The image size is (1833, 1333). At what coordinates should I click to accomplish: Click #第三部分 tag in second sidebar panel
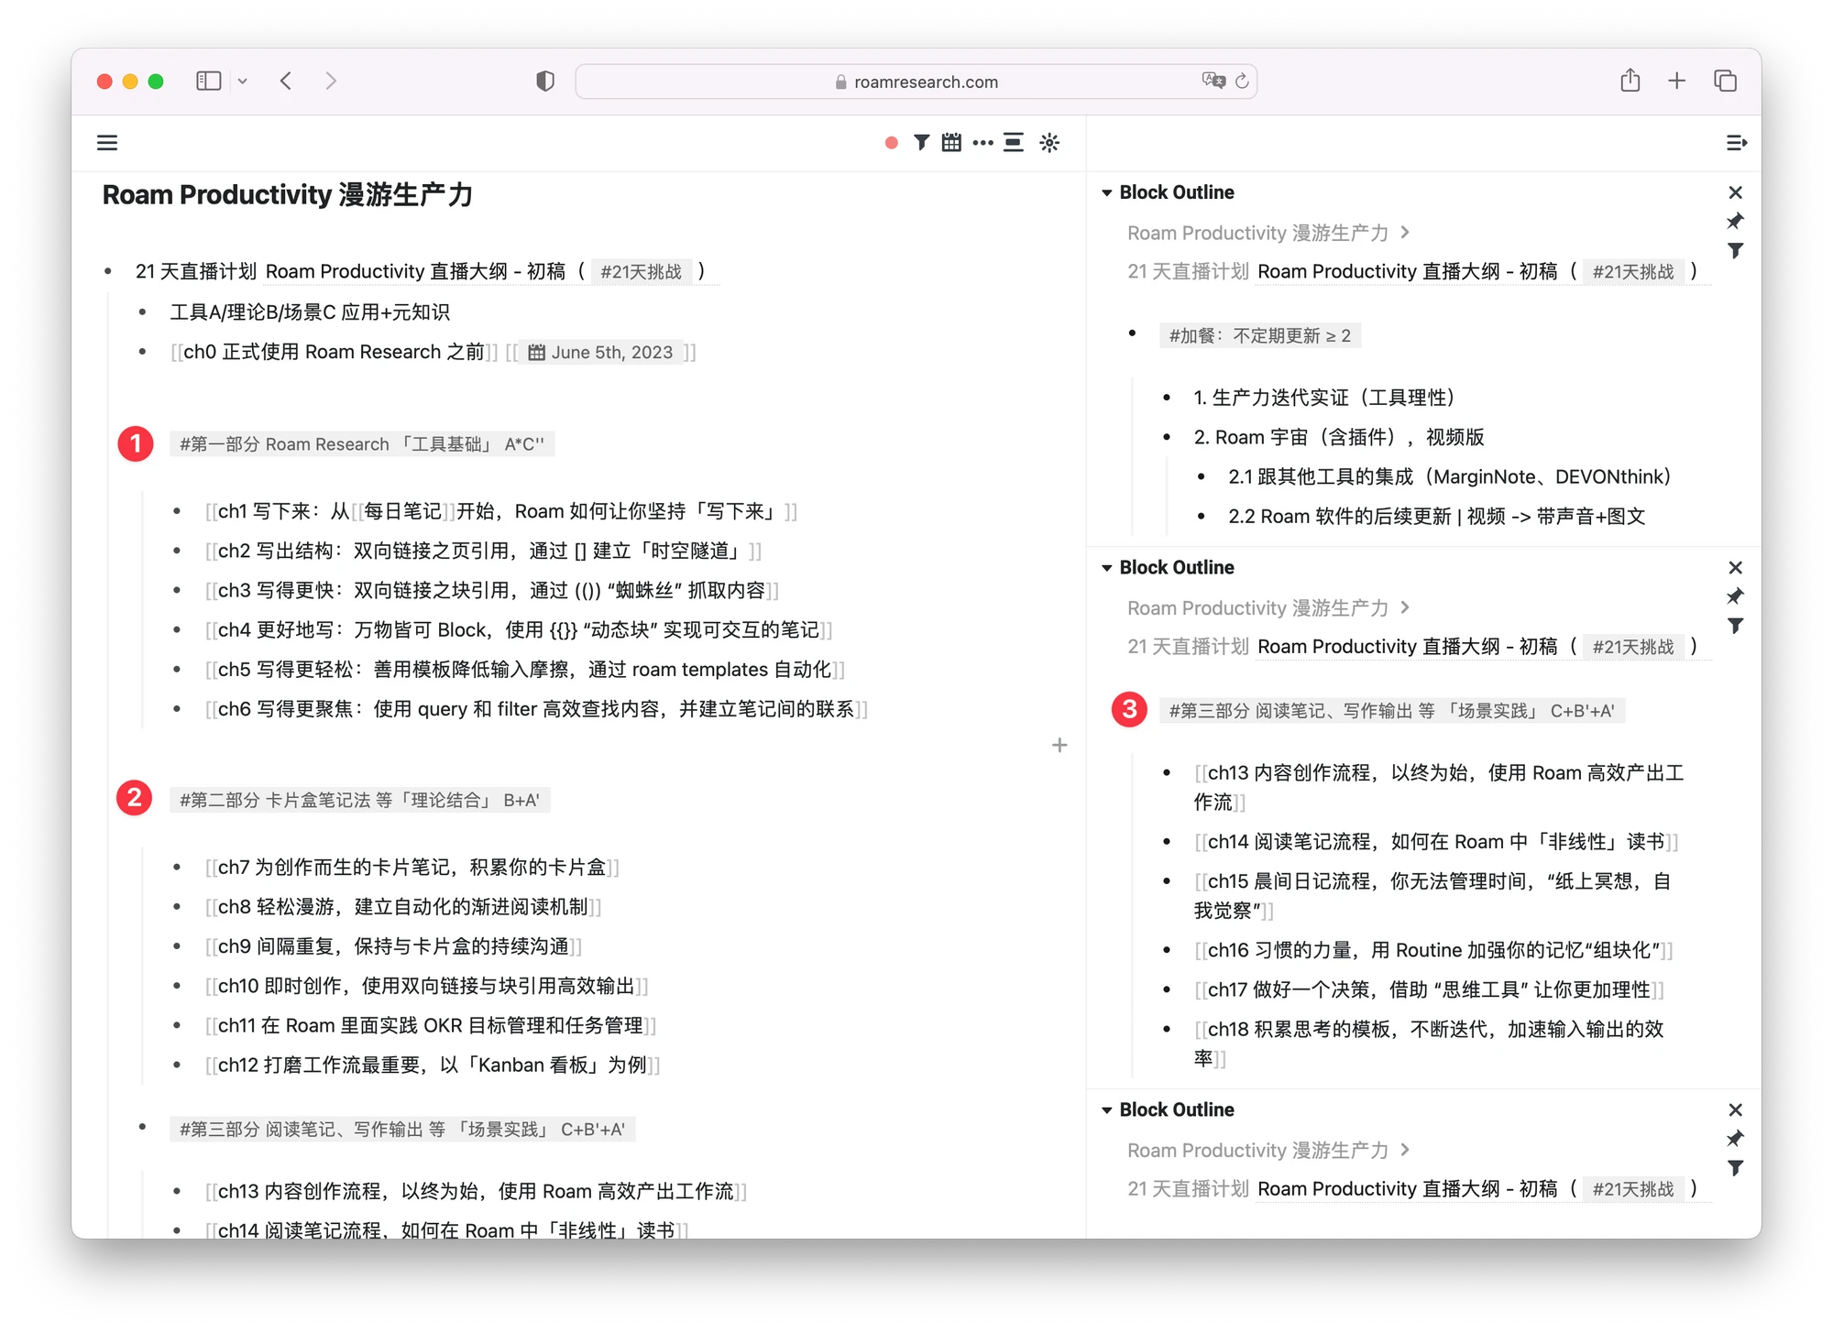[x=1391, y=711]
